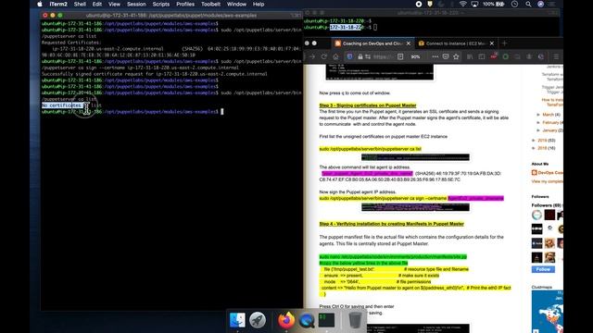The image size is (593, 333).
Task: Open the Apple menu
Action: click(x=40, y=4)
